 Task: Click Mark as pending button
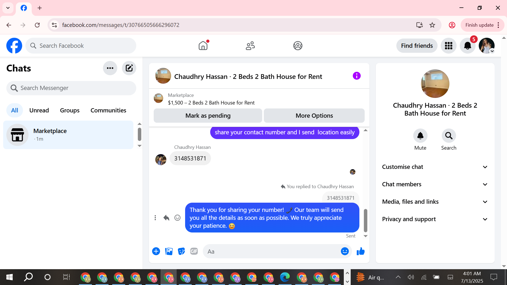point(208,116)
